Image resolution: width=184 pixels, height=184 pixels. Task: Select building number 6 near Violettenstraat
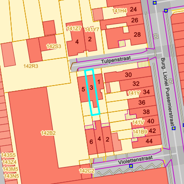(x=91, y=142)
